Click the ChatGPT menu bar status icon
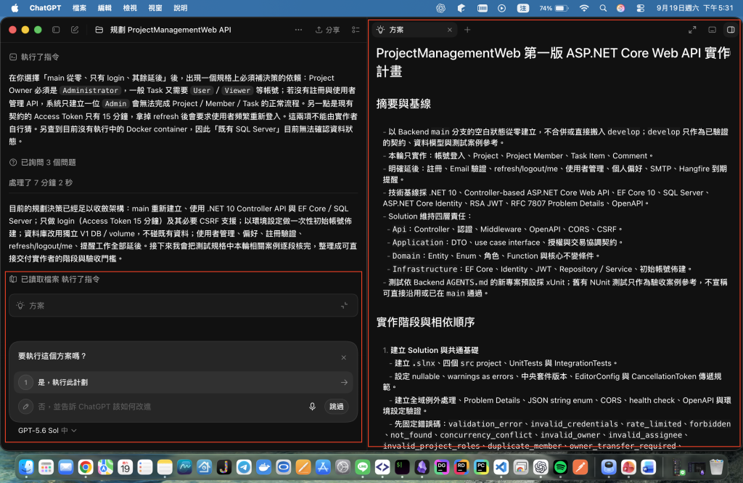Image resolution: width=743 pixels, height=483 pixels. [440, 8]
